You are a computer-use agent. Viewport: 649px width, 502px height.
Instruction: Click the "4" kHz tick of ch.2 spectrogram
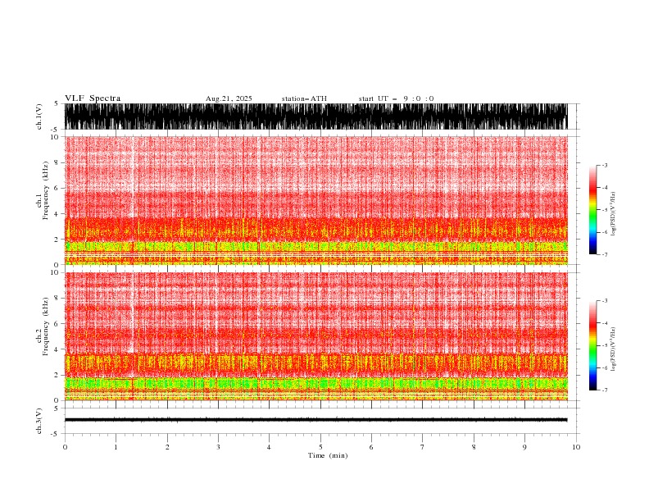tap(57, 349)
